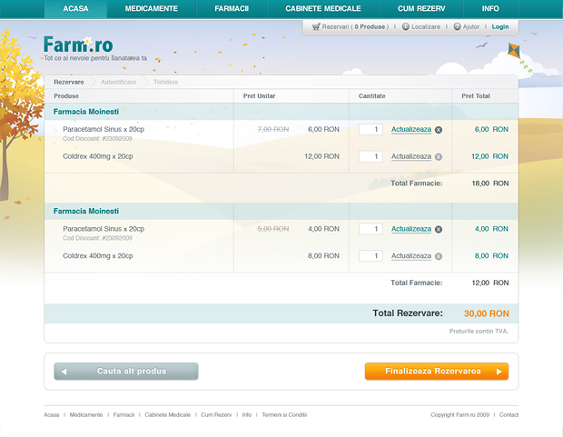Select the Cum Rezerv menu item
The width and height of the screenshot is (563, 437).
(421, 8)
